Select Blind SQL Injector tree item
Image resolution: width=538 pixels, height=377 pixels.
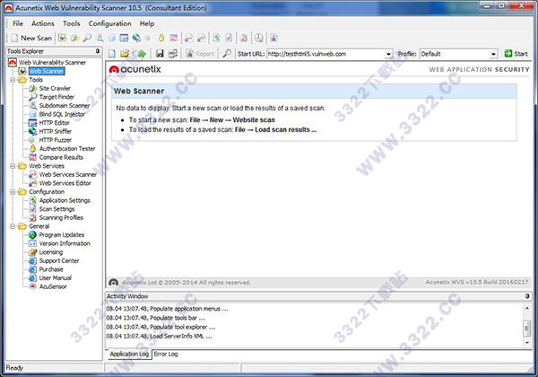[x=62, y=114]
